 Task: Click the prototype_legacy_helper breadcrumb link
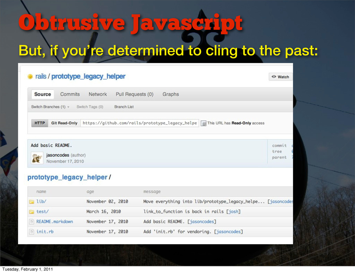(68, 177)
